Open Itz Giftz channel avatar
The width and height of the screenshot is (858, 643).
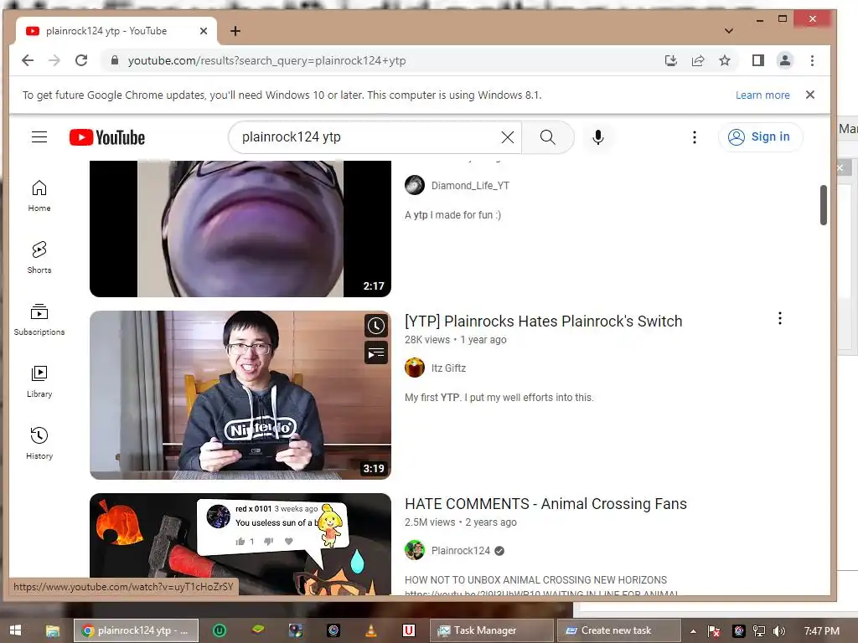[x=415, y=368]
